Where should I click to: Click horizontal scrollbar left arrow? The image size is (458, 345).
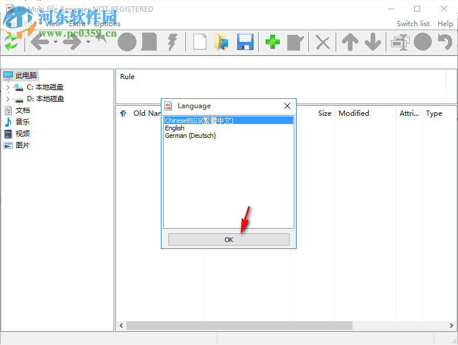point(121,325)
